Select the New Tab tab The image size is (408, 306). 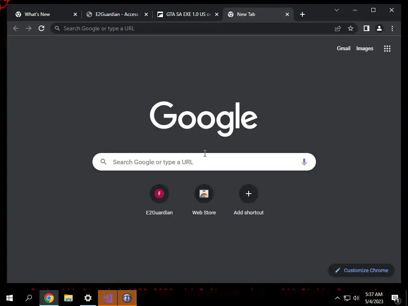[258, 14]
